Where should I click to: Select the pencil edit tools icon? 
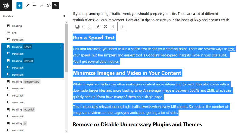click(27, 6)
